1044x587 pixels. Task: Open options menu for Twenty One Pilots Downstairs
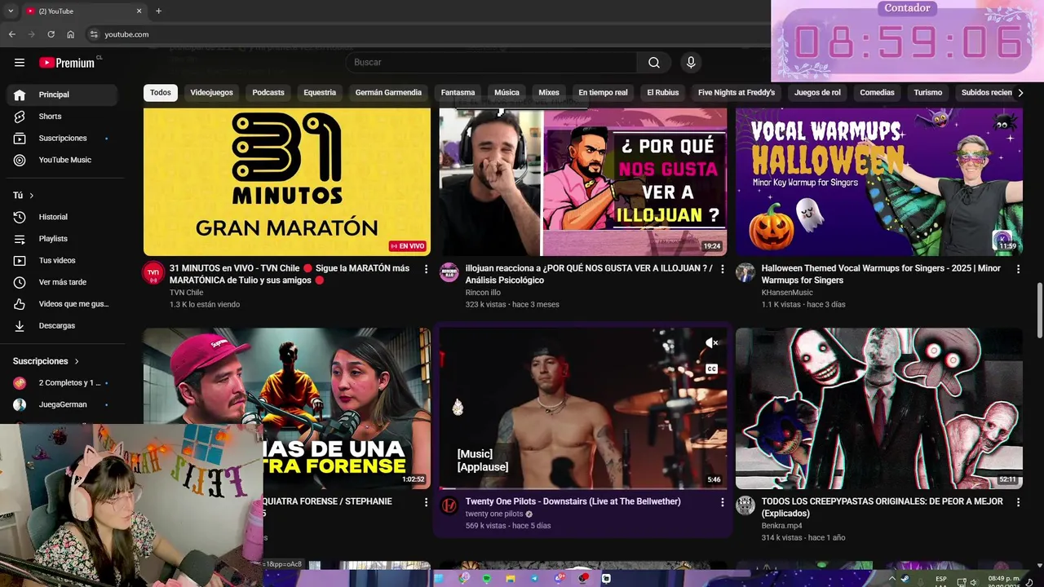coord(722,503)
